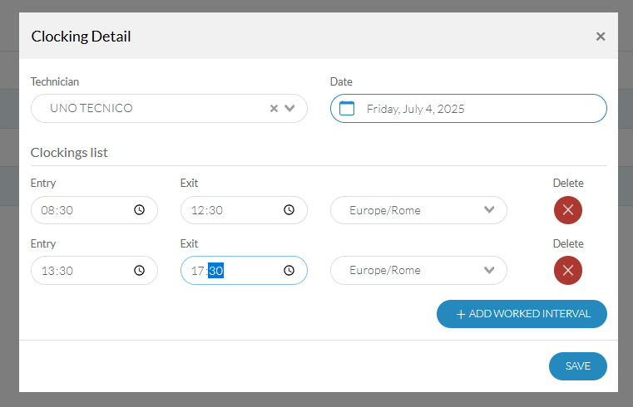Click the Friday, July 4, 2025 date field
This screenshot has width=633, height=407.
(x=468, y=109)
